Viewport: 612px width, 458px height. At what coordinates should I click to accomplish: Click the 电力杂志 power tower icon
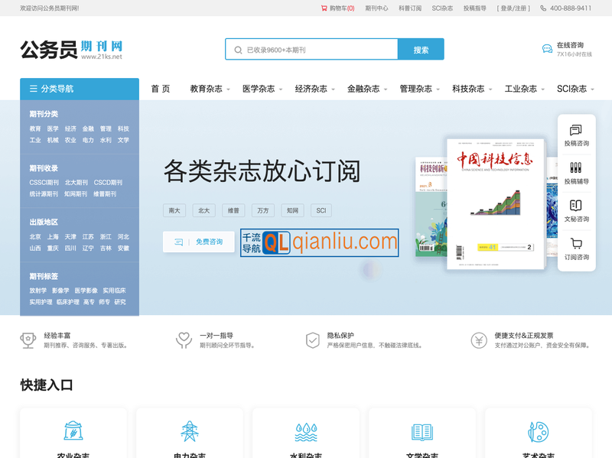188,430
